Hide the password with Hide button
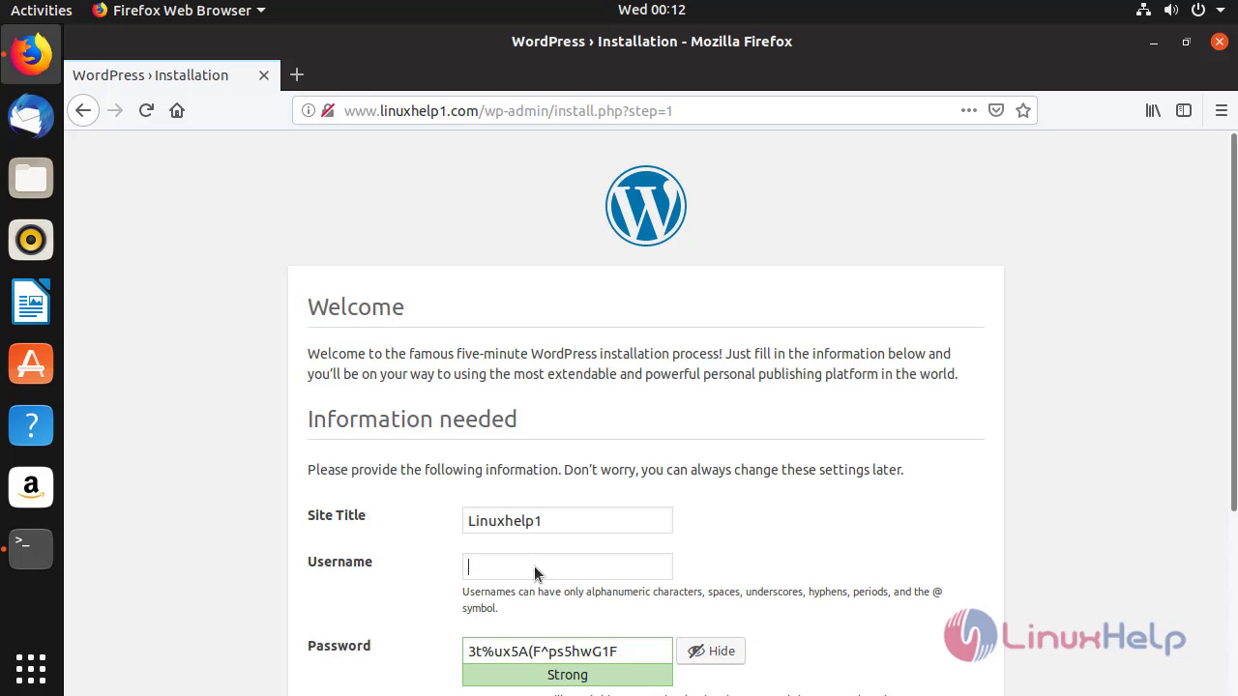 click(x=711, y=651)
